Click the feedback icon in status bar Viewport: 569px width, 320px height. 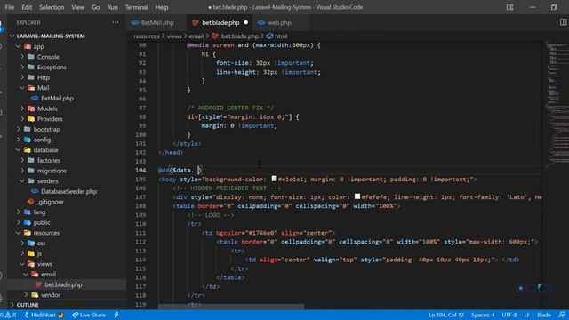tap(562, 315)
